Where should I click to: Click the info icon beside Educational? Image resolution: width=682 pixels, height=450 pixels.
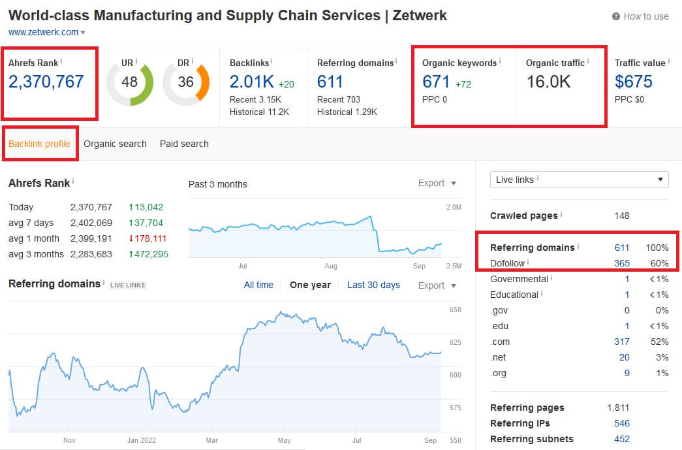[542, 292]
